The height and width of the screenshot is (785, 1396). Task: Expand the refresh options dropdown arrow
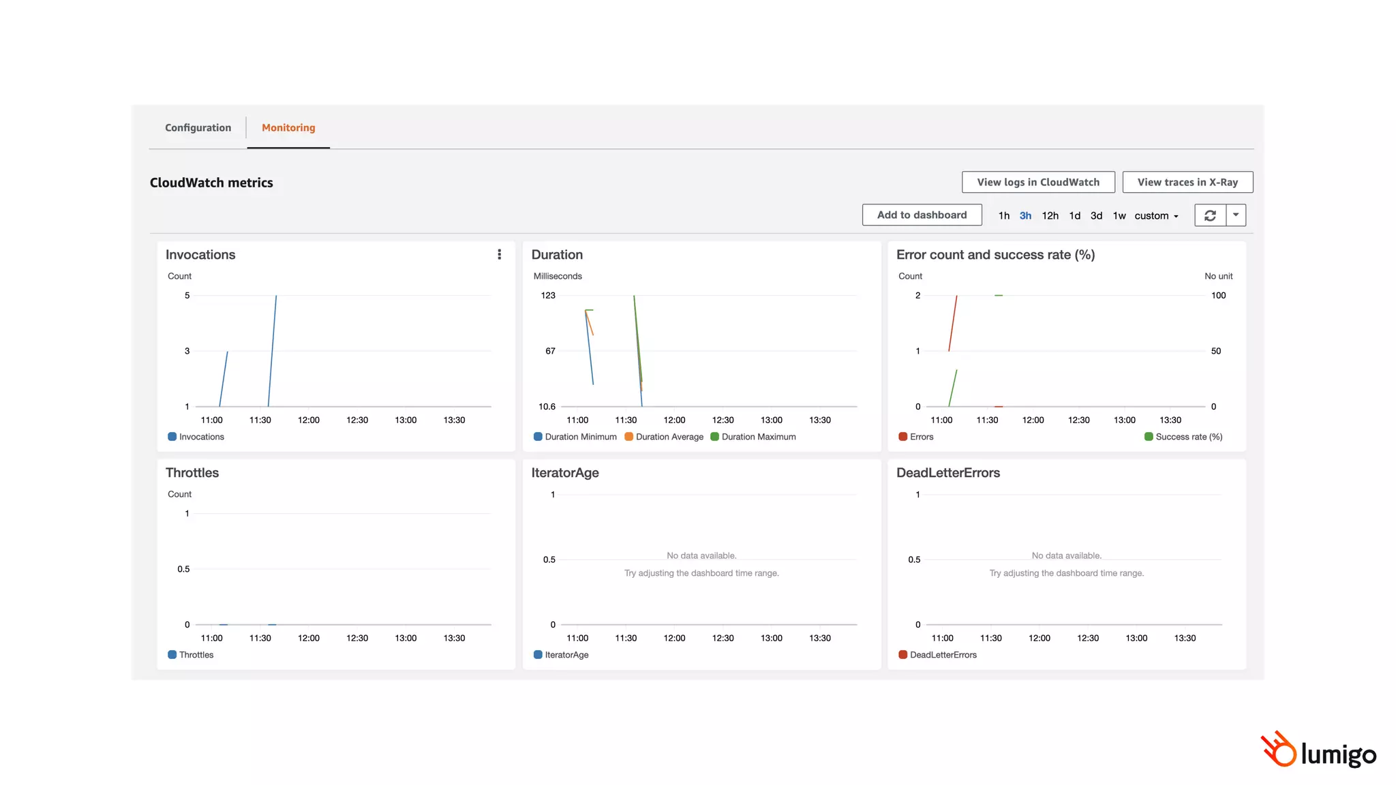pos(1236,215)
